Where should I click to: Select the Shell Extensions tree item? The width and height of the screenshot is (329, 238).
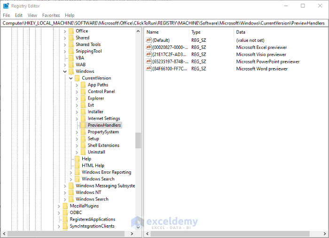tap(103, 145)
